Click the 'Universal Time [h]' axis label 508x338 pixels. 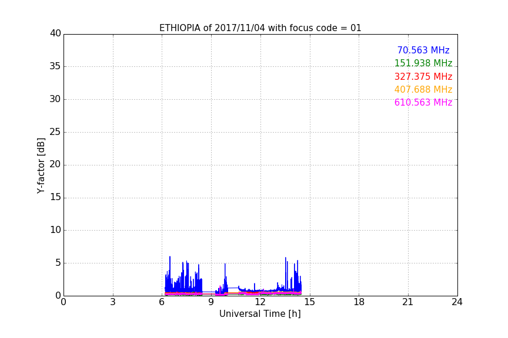coord(260,314)
